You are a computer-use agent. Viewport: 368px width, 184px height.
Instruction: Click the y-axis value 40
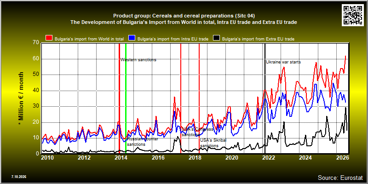tap(36, 91)
